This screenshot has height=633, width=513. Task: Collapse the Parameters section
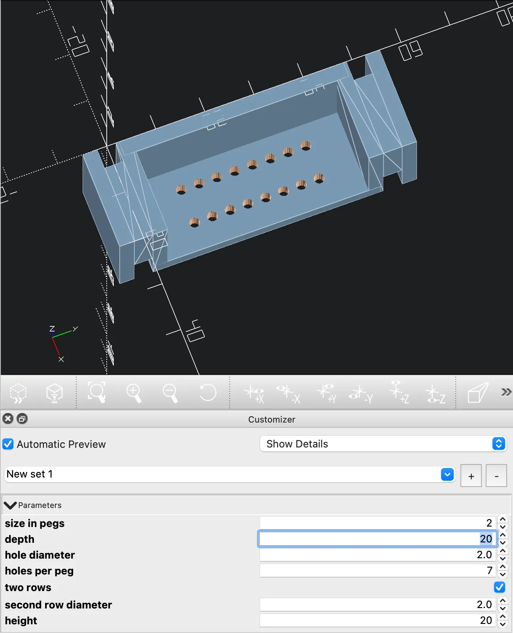tap(10, 505)
